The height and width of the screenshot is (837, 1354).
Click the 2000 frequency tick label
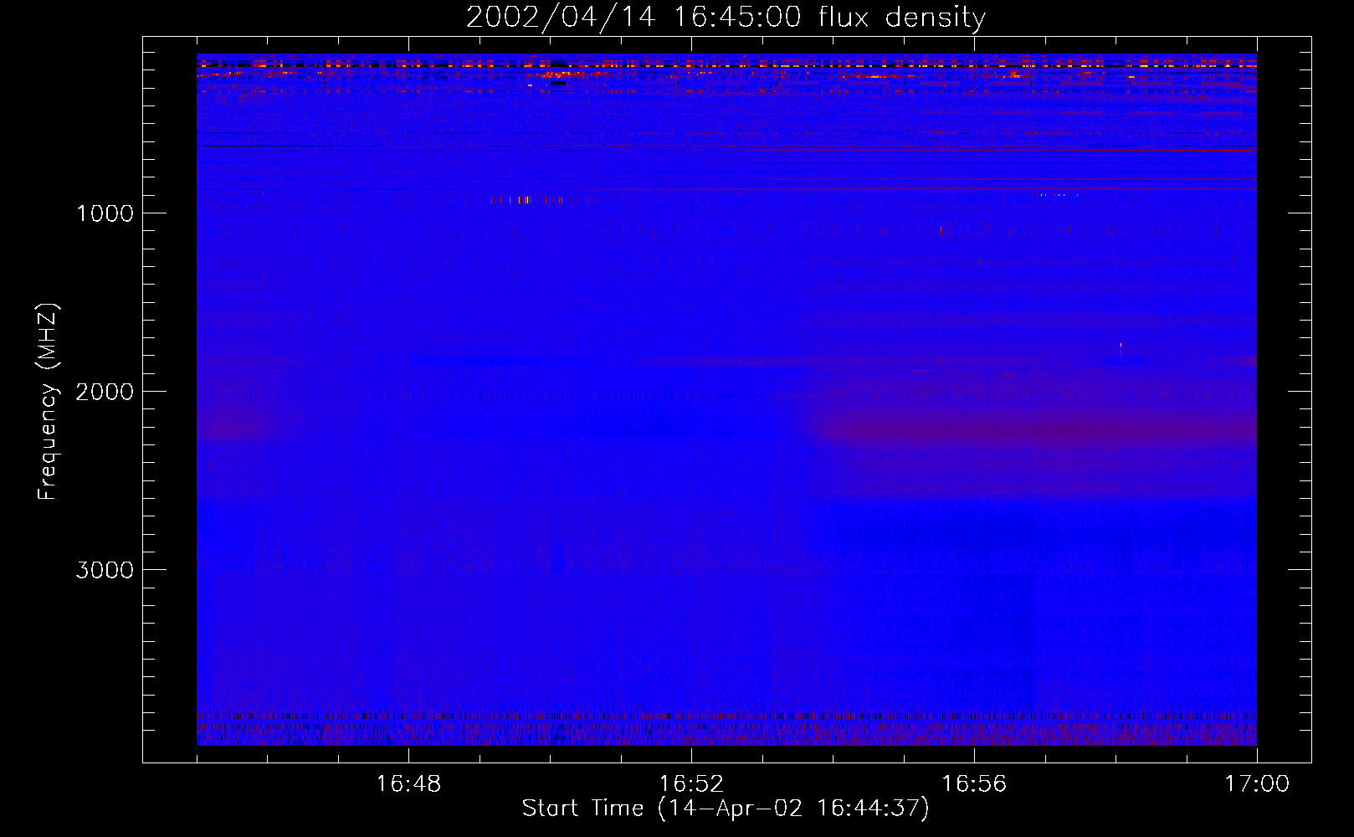[105, 392]
